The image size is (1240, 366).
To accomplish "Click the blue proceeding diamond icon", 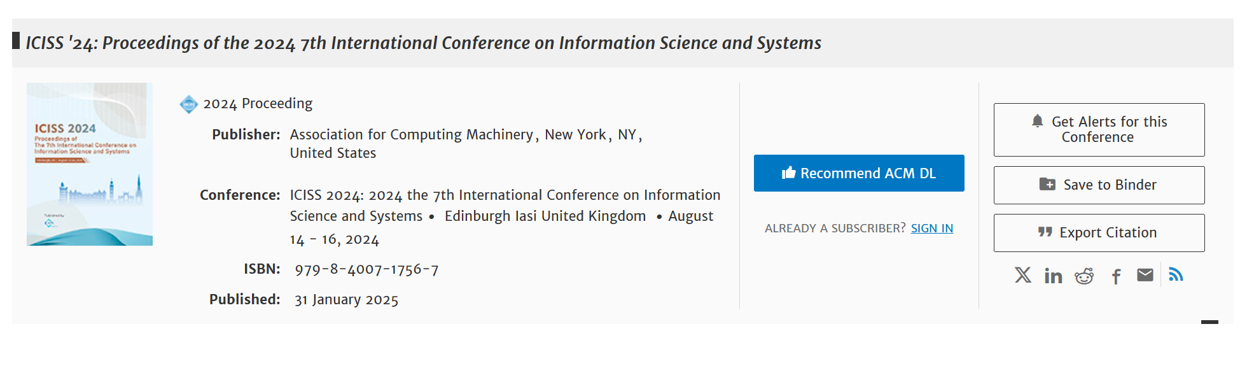I will click(x=189, y=104).
